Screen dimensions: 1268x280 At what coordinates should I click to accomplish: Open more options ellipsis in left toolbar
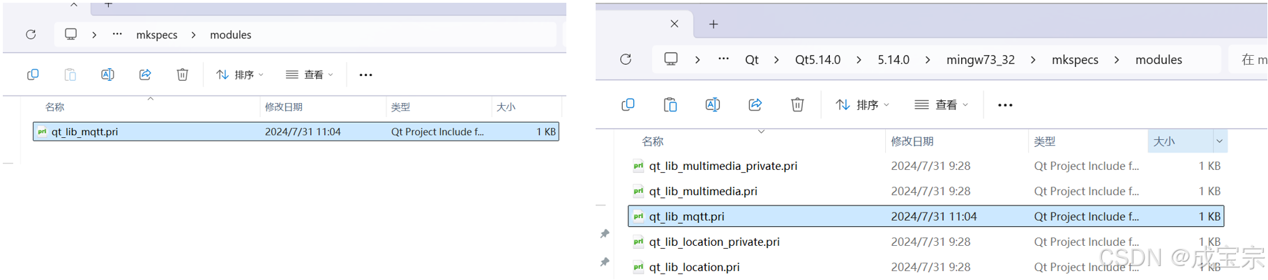[365, 75]
